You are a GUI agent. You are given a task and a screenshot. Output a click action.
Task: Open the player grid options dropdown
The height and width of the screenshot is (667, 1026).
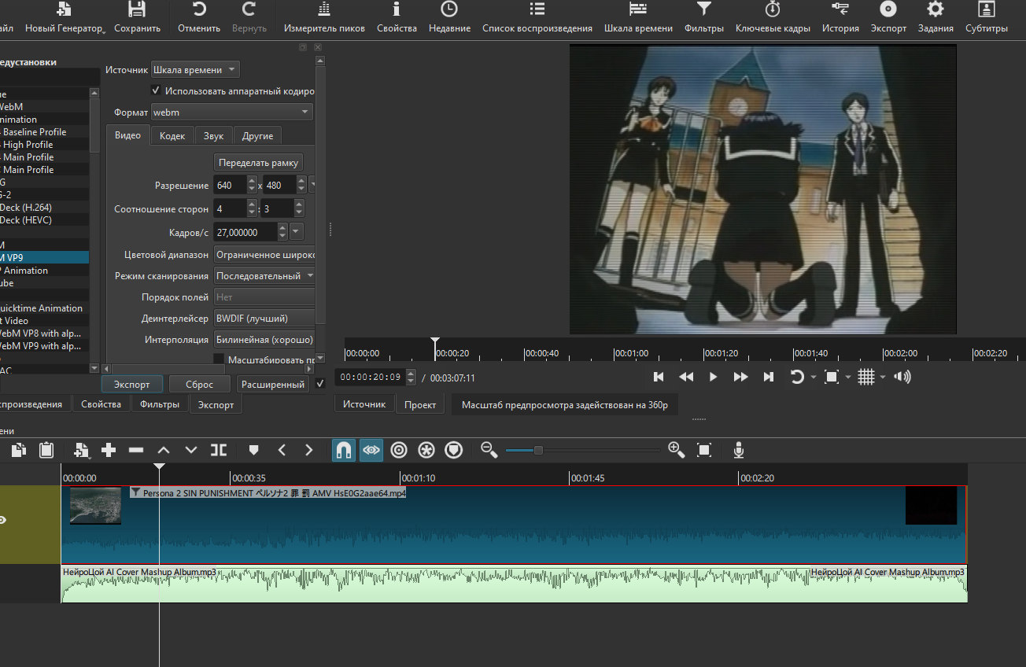pos(883,378)
